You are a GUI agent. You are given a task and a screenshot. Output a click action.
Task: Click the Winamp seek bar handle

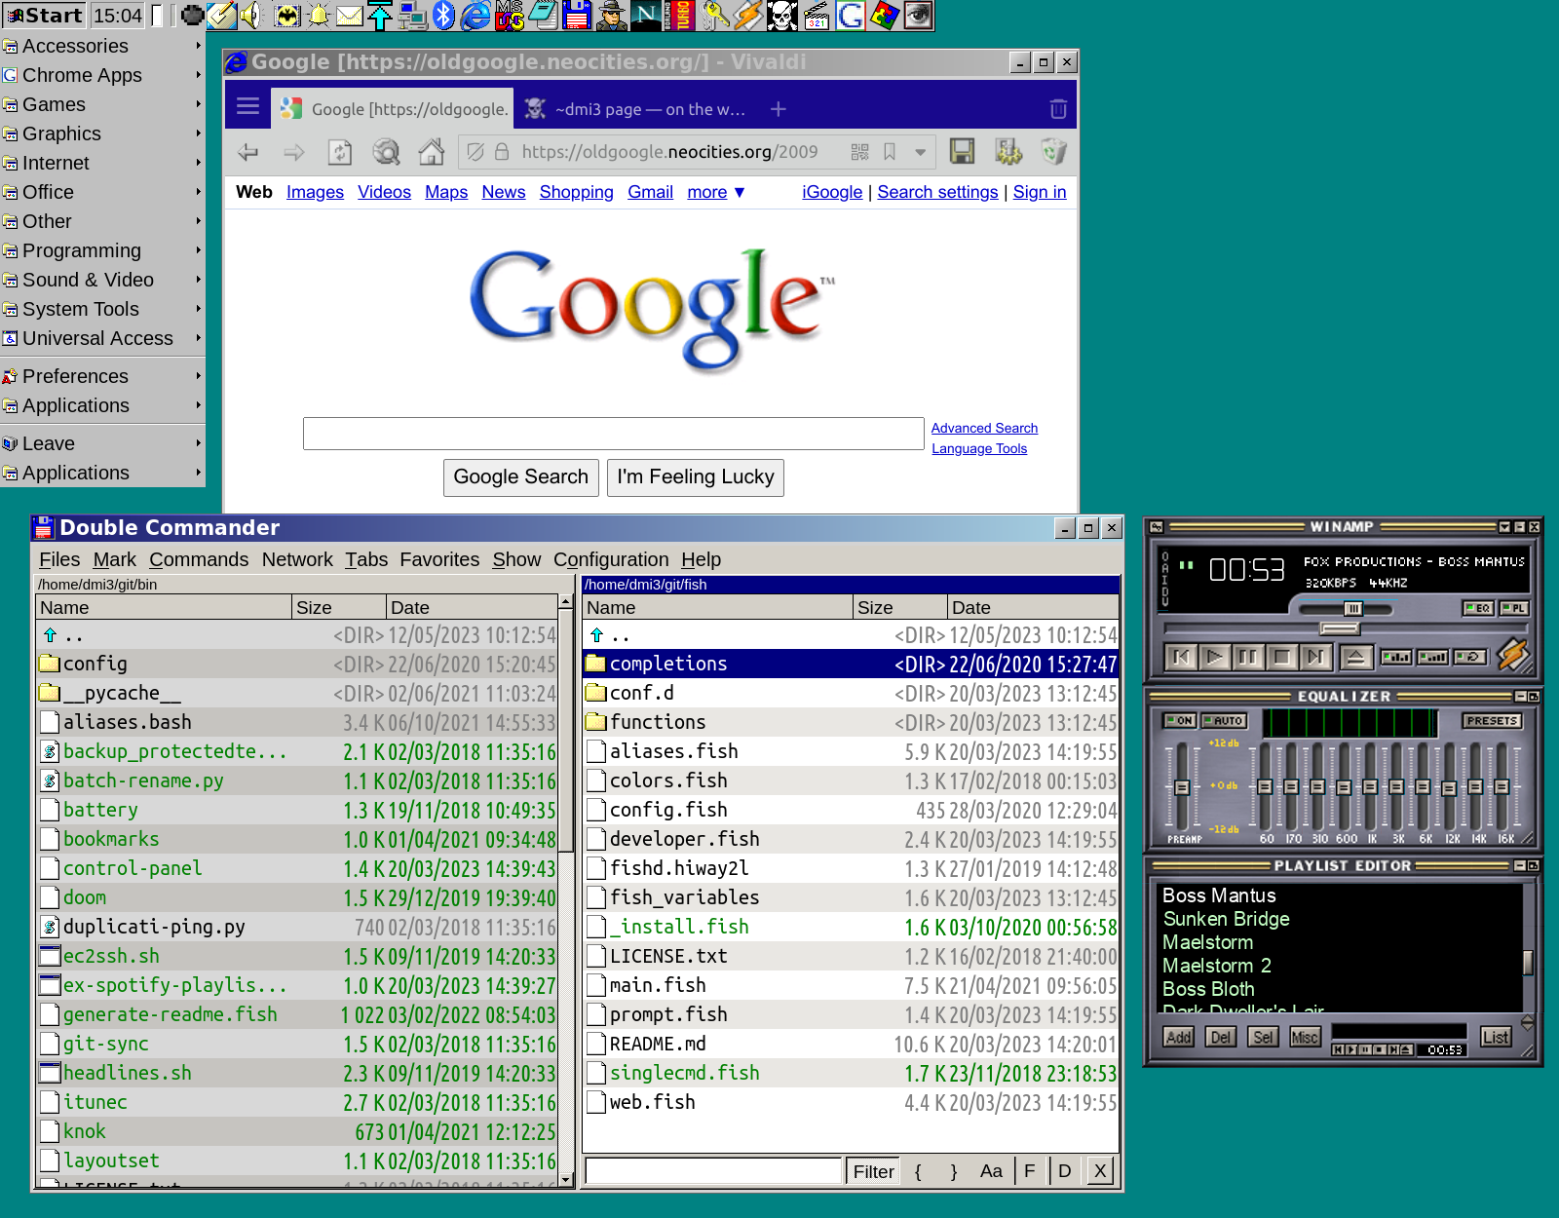point(1340,629)
